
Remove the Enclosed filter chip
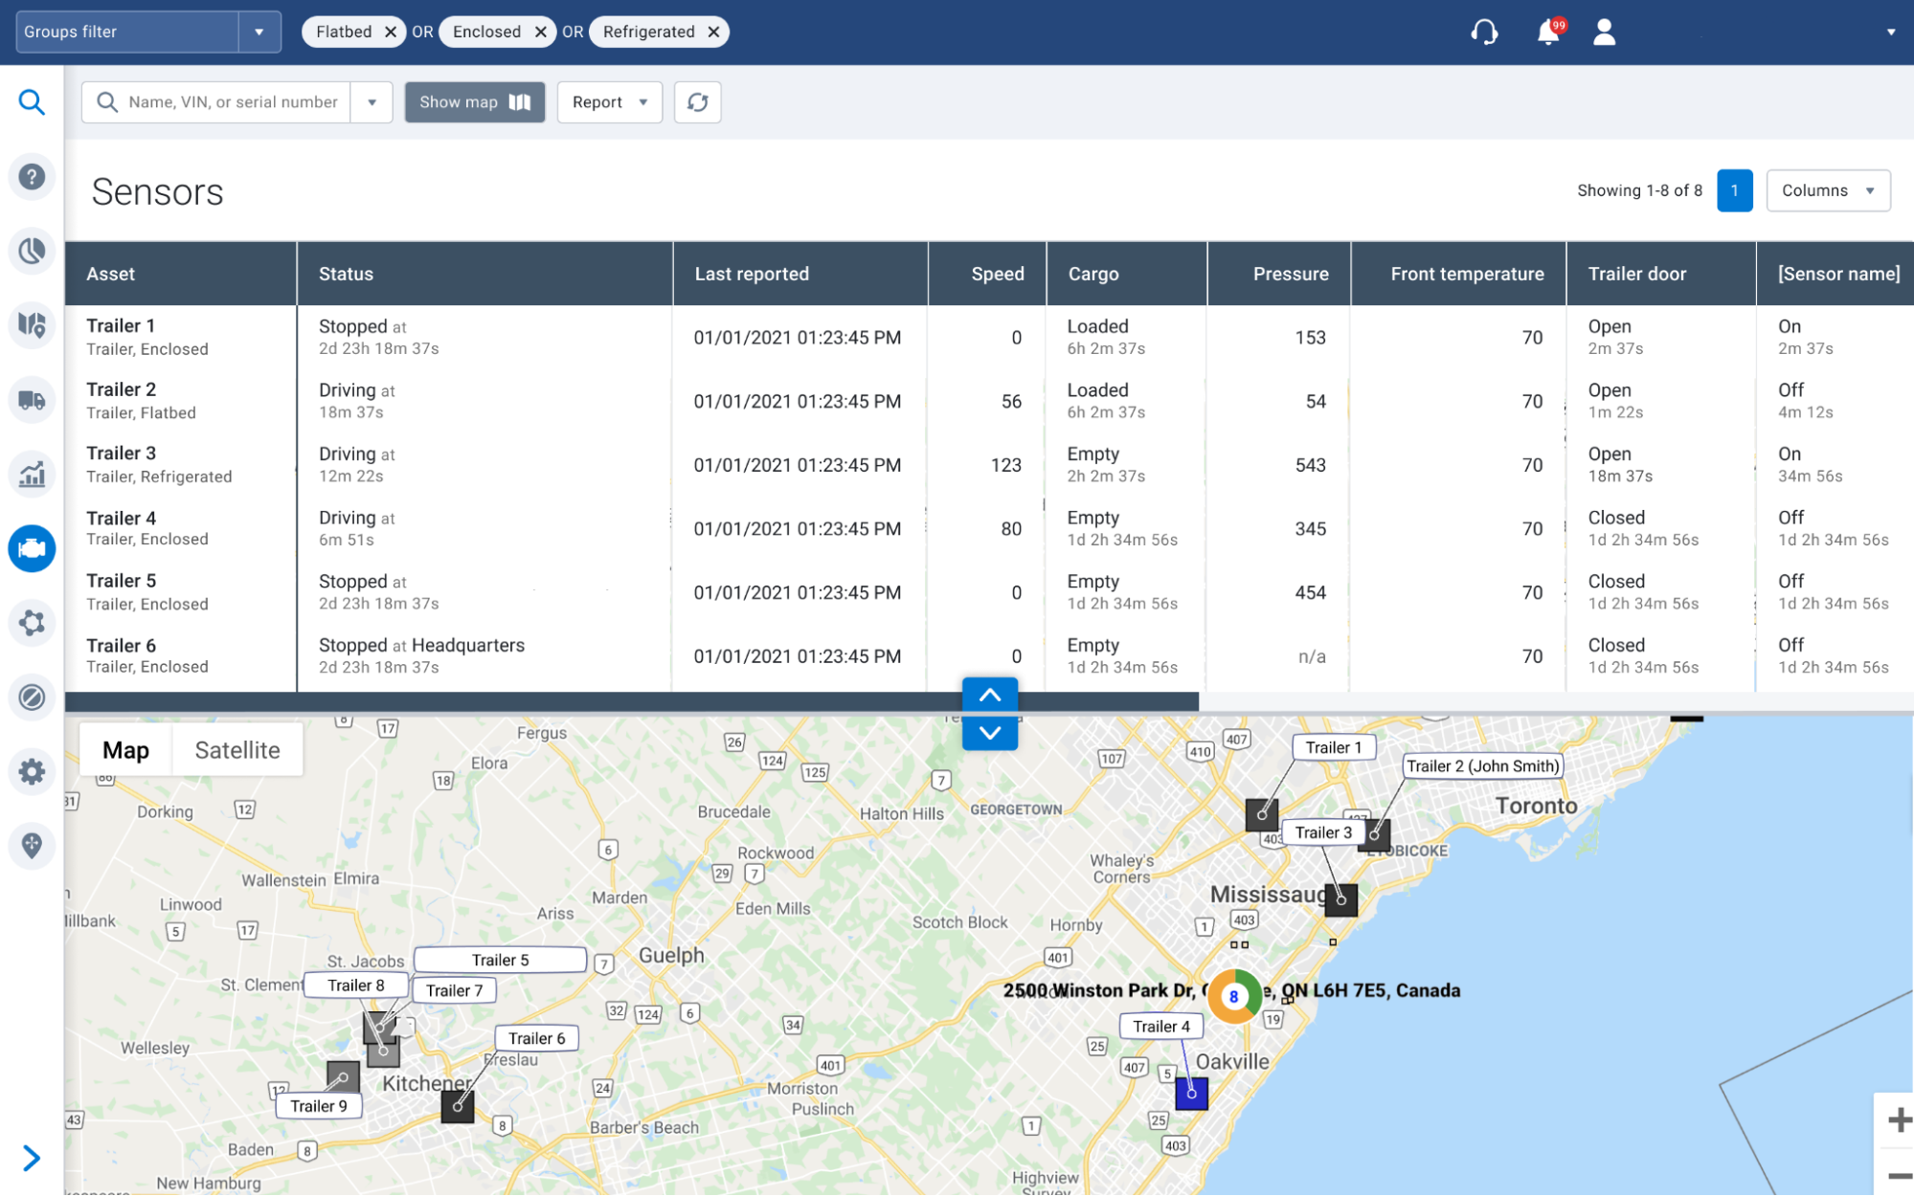tap(541, 31)
